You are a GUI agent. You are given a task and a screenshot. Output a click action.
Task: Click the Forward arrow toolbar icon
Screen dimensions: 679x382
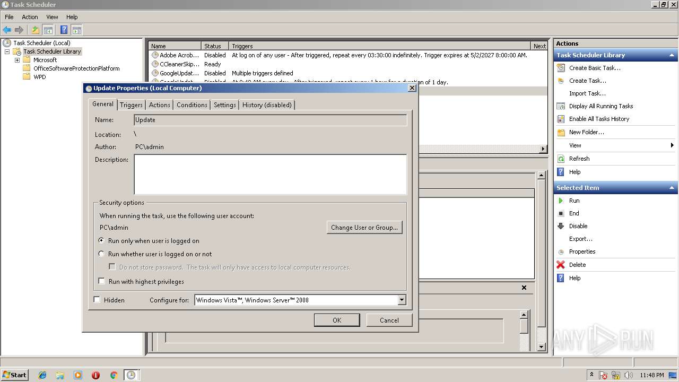(x=19, y=30)
